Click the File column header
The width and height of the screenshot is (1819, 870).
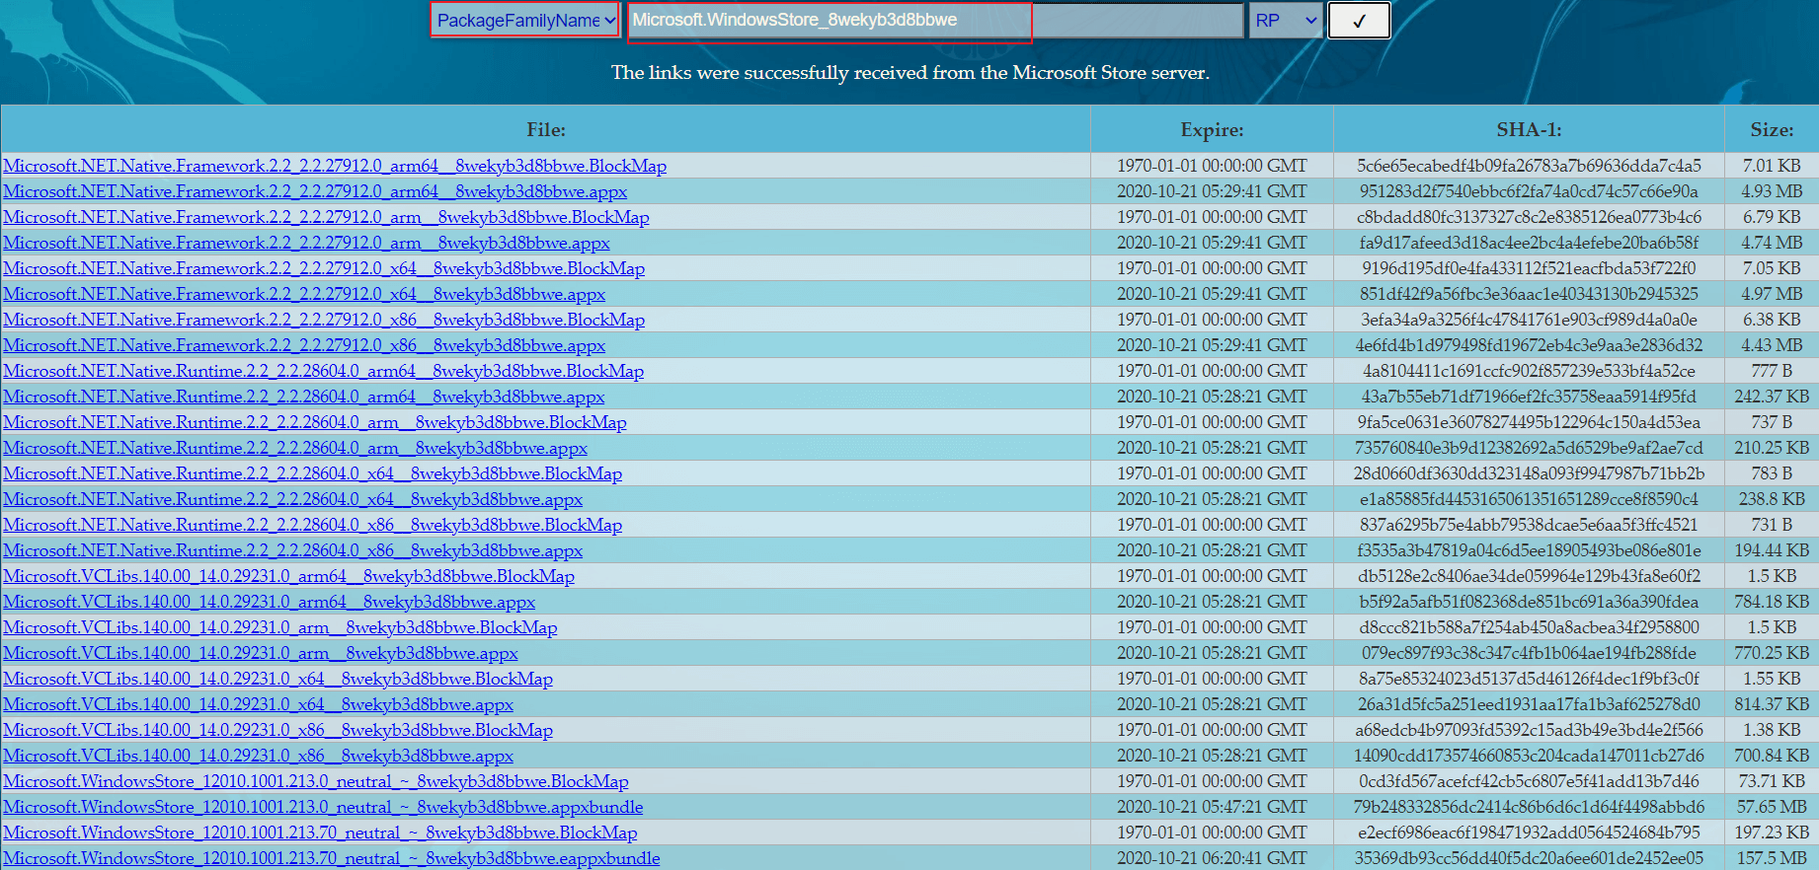click(x=545, y=130)
